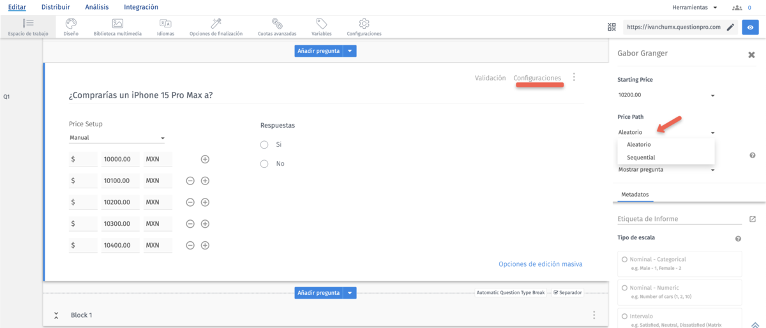Open the users count icon
This screenshot has height=328, width=766.
(x=737, y=8)
